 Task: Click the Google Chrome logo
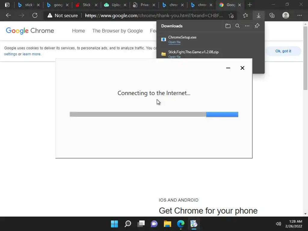(30, 31)
